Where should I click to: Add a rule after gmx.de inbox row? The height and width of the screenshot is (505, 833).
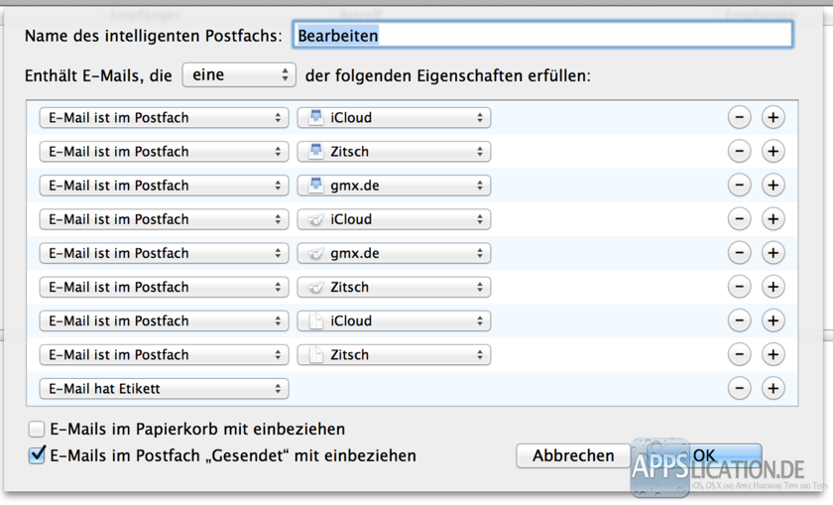pos(773,186)
